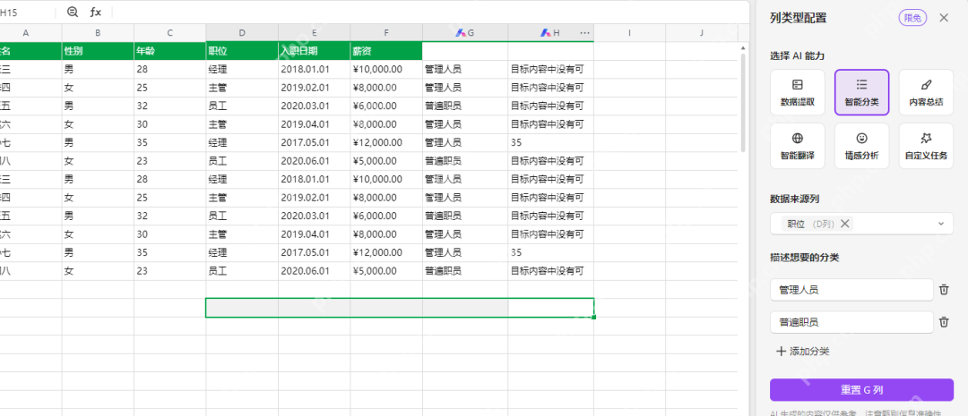The image size is (968, 416).
Task: Click the 管理人员 category input
Action: 852,290
